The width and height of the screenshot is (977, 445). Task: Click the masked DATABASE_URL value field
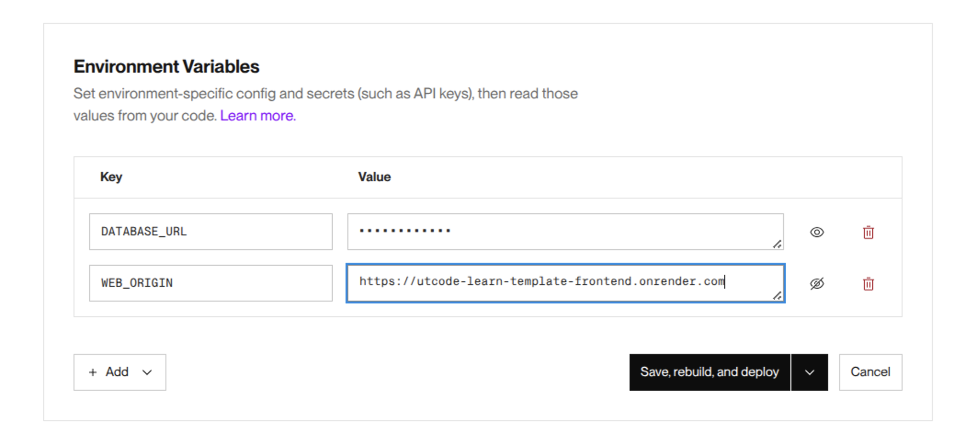(564, 231)
